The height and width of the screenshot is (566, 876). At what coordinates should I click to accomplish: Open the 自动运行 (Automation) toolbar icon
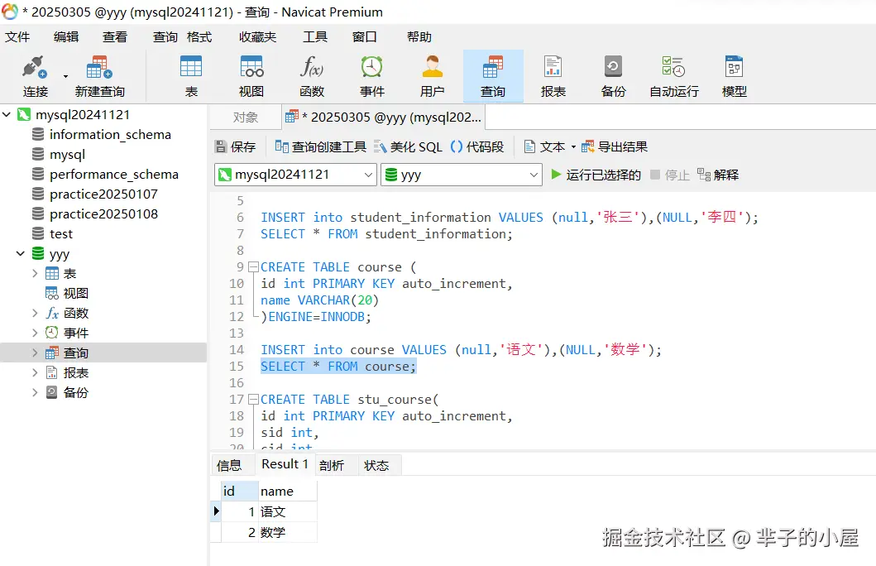pos(674,75)
